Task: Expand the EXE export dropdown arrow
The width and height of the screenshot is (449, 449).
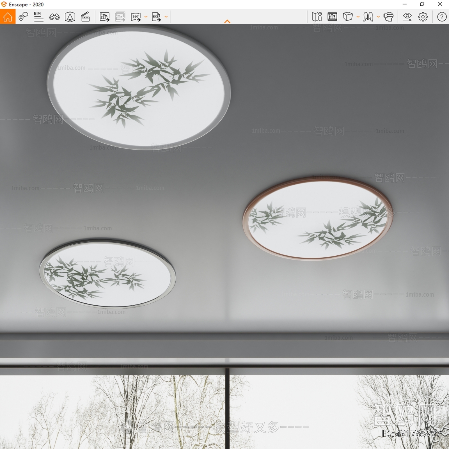Action: coord(166,17)
